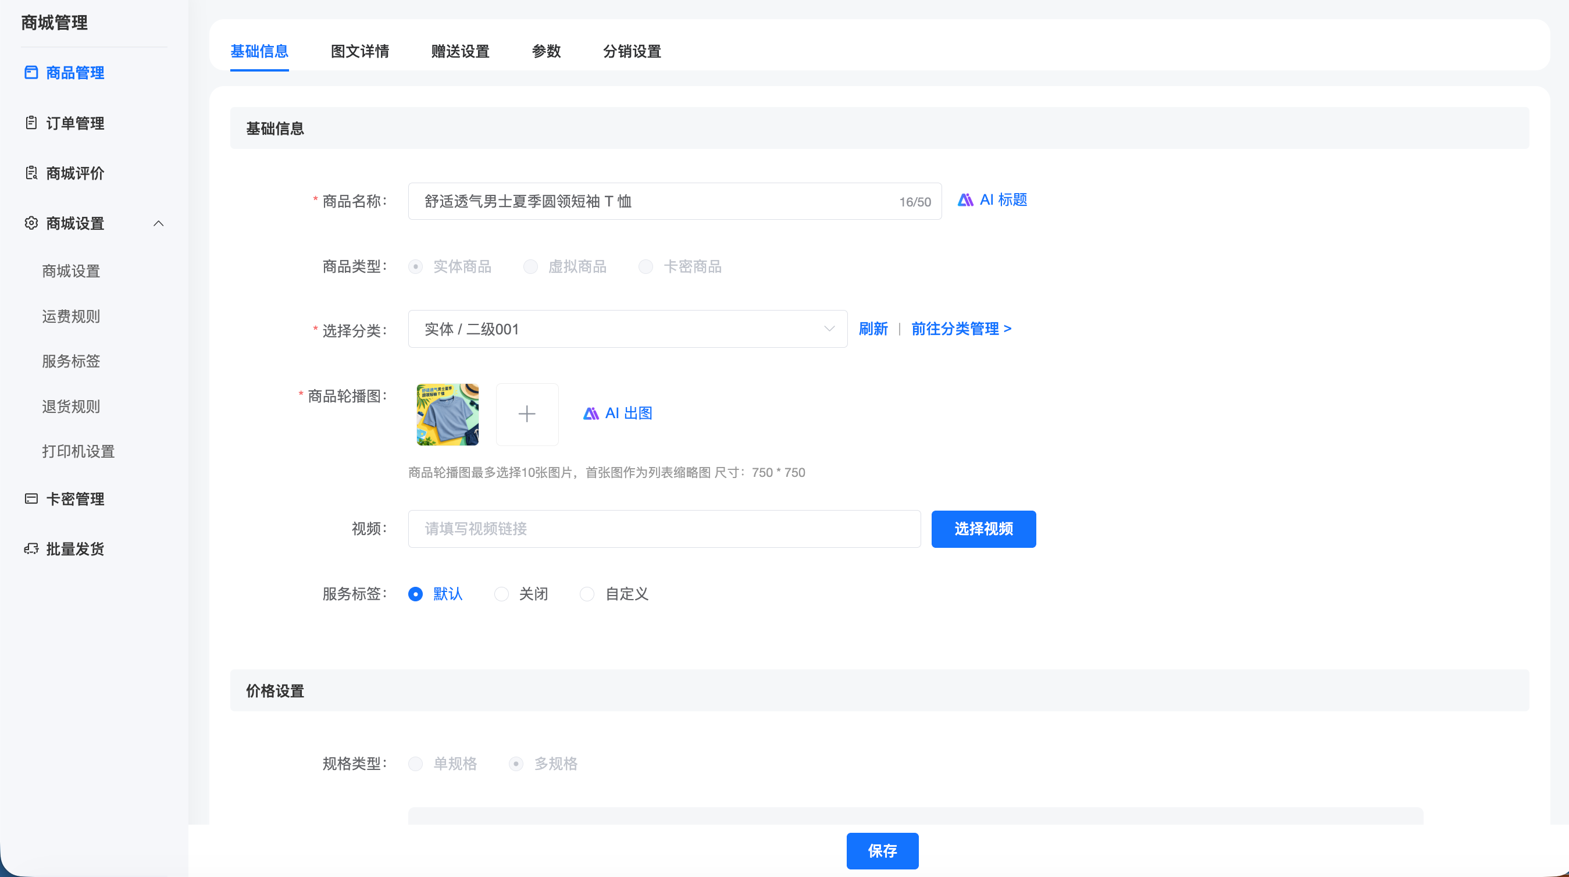Screen dimensions: 1569x877
Task: Select 自定义 for 服务标签
Action: coord(587,594)
